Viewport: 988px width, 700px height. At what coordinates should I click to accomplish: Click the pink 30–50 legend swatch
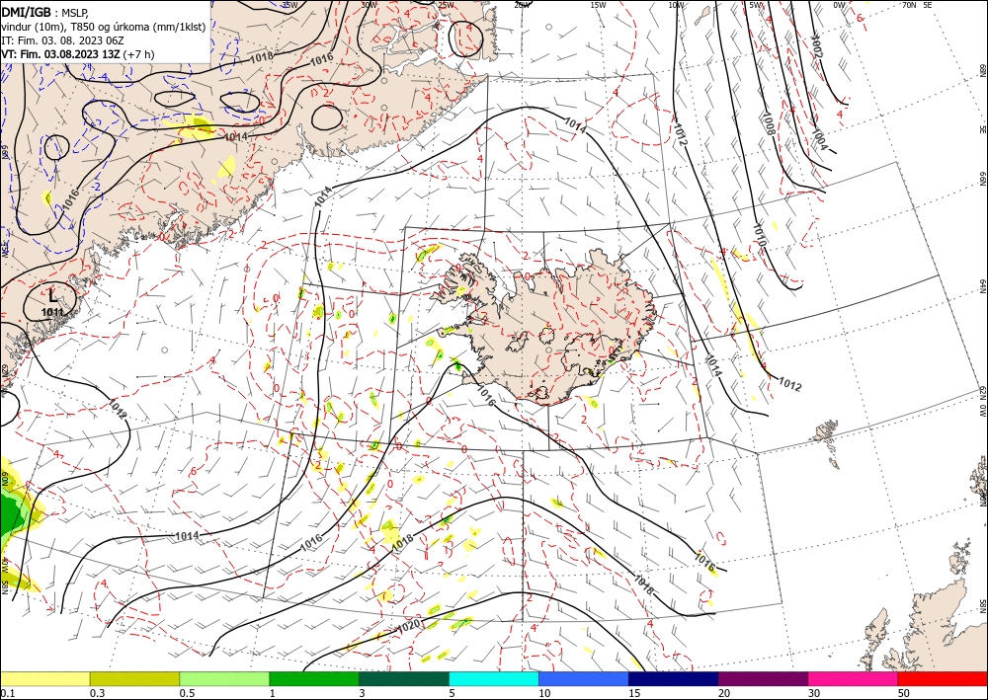854,678
